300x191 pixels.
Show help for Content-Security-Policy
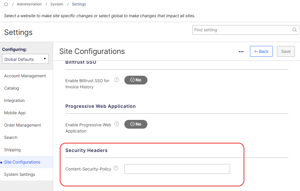[x=116, y=168]
